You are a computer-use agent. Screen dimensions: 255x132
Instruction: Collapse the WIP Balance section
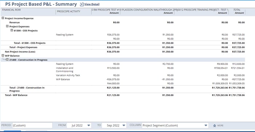(x=3, y=55)
